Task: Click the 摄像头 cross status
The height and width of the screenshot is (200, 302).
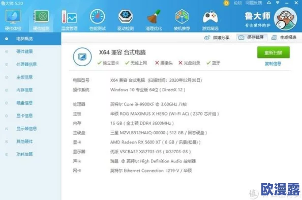Action: (x=164, y=63)
